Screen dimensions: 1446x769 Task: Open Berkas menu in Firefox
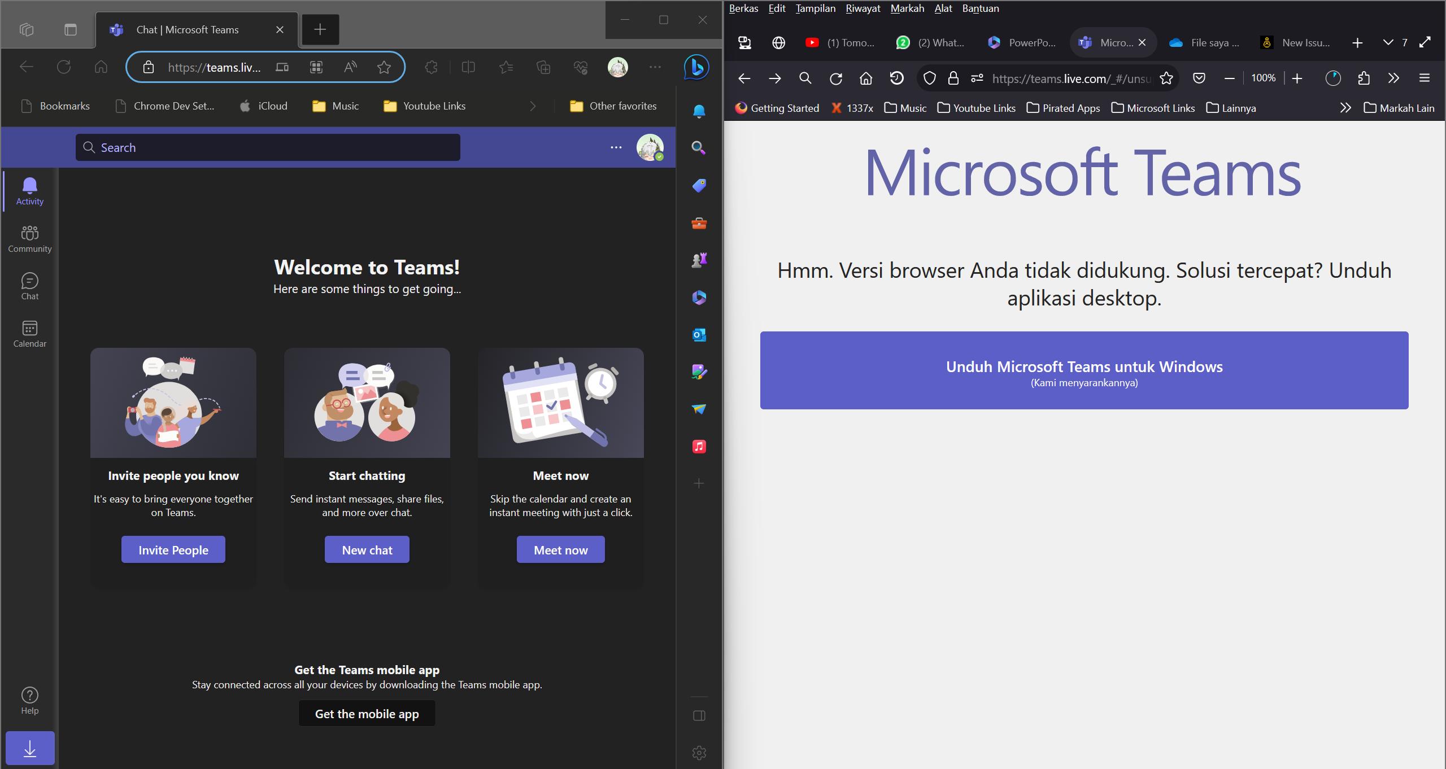[743, 8]
